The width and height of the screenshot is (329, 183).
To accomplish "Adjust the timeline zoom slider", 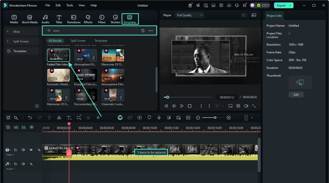I will tap(213, 118).
